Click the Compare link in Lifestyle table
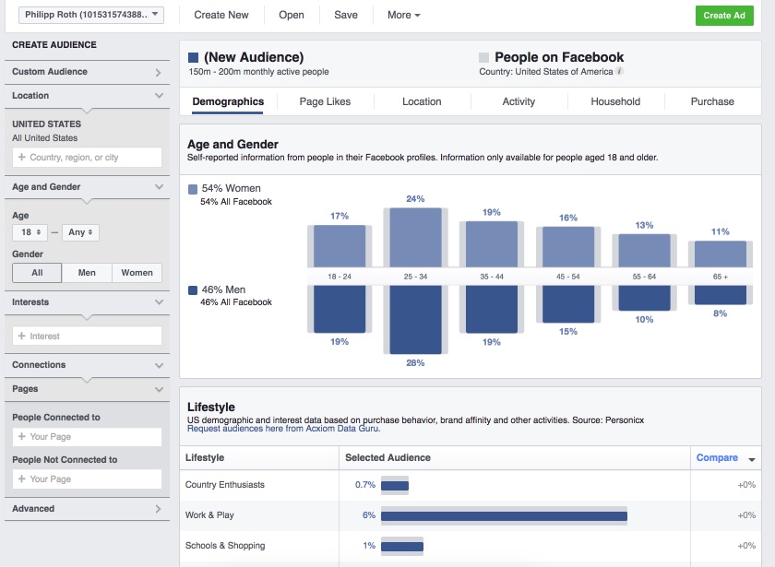This screenshot has width=775, height=567. tap(717, 458)
